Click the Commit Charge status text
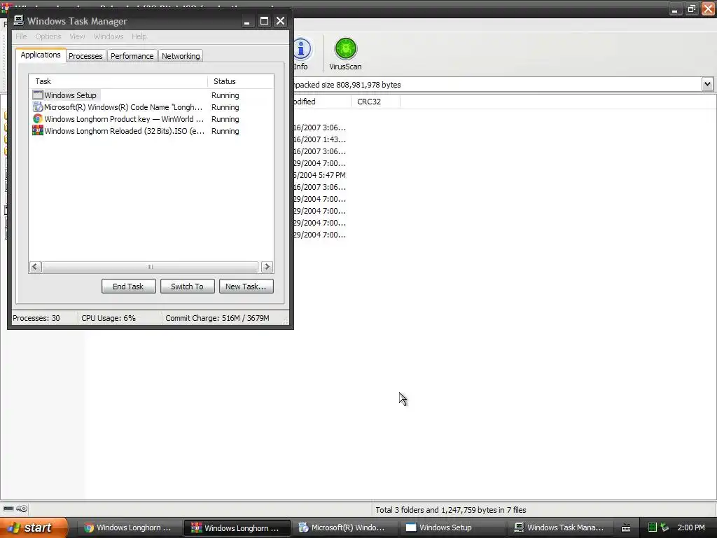This screenshot has height=538, width=717. (x=217, y=318)
